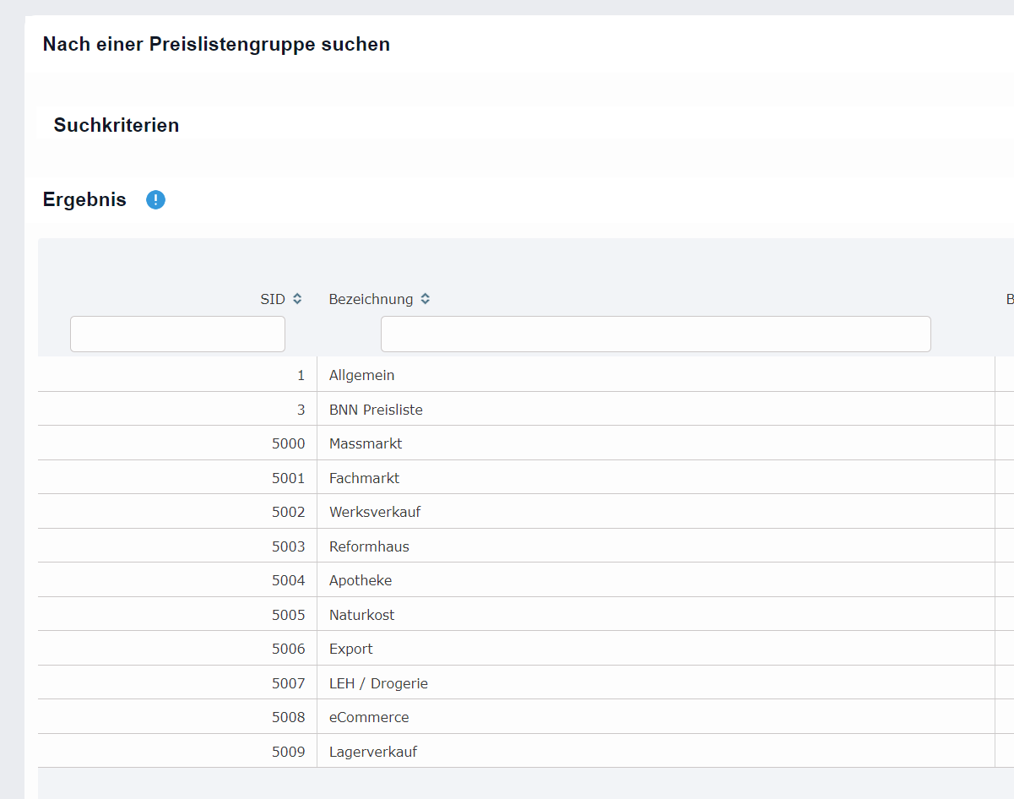This screenshot has height=799, width=1014.
Task: Choose the Lagerverkauf entry
Action: 373,752
